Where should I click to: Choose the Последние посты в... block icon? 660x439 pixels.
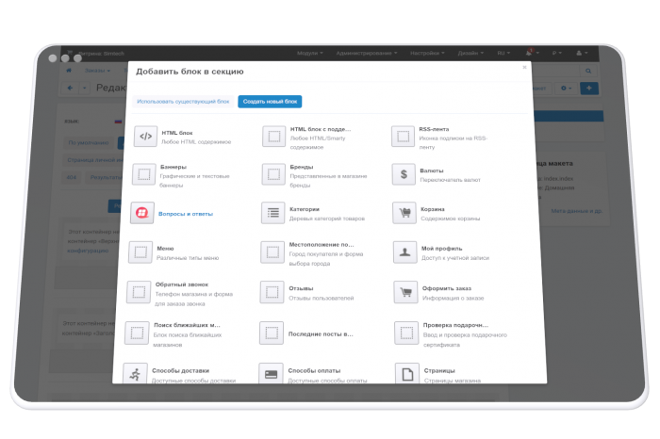[272, 333]
